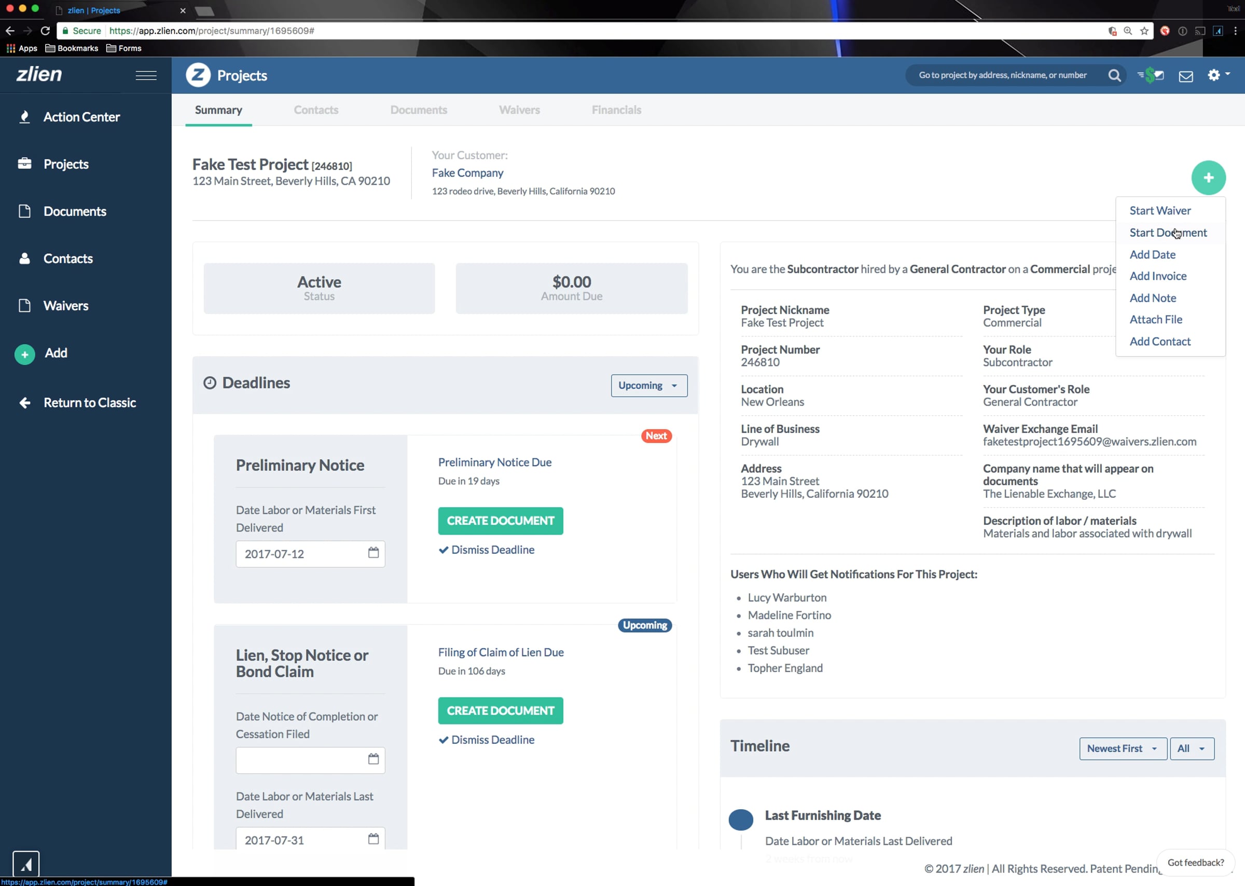Open the Fake Company customer link
The height and width of the screenshot is (886, 1245).
click(467, 173)
